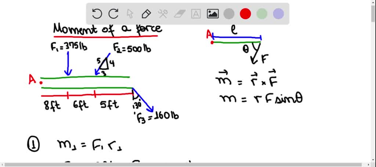
Task: Open the tools settings icon
Action: (x=163, y=14)
